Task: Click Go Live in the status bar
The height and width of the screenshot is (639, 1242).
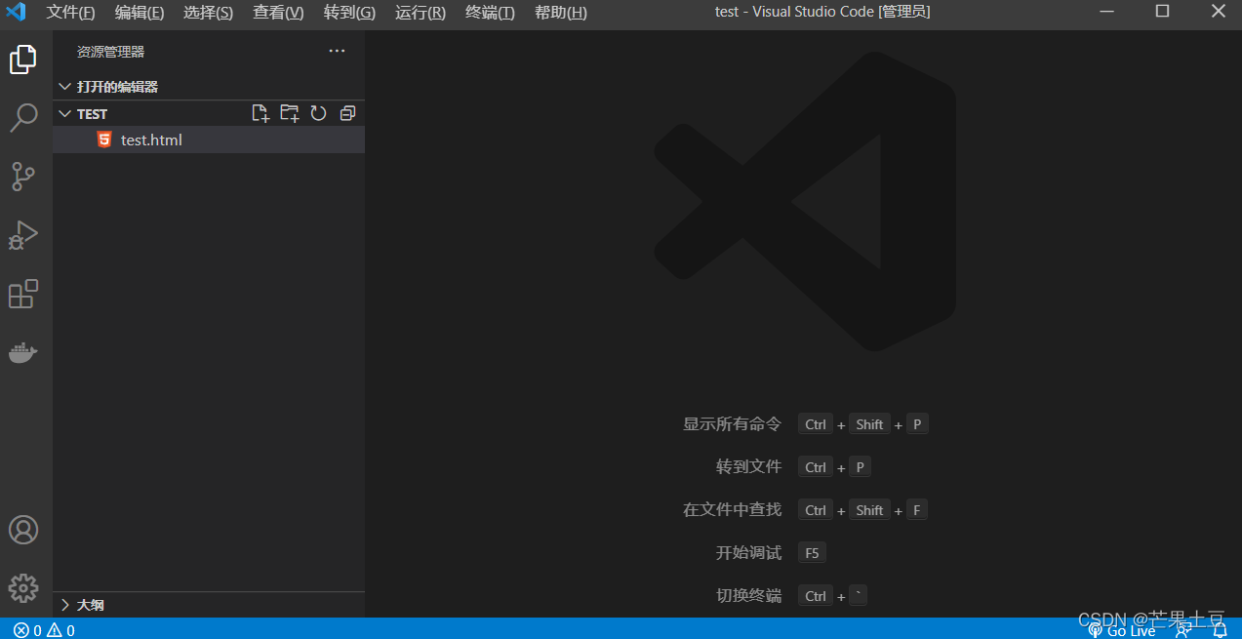Action: tap(1122, 630)
